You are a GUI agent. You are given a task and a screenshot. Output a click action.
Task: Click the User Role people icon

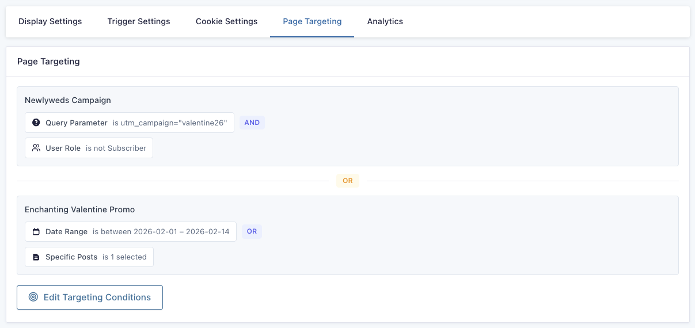point(36,148)
